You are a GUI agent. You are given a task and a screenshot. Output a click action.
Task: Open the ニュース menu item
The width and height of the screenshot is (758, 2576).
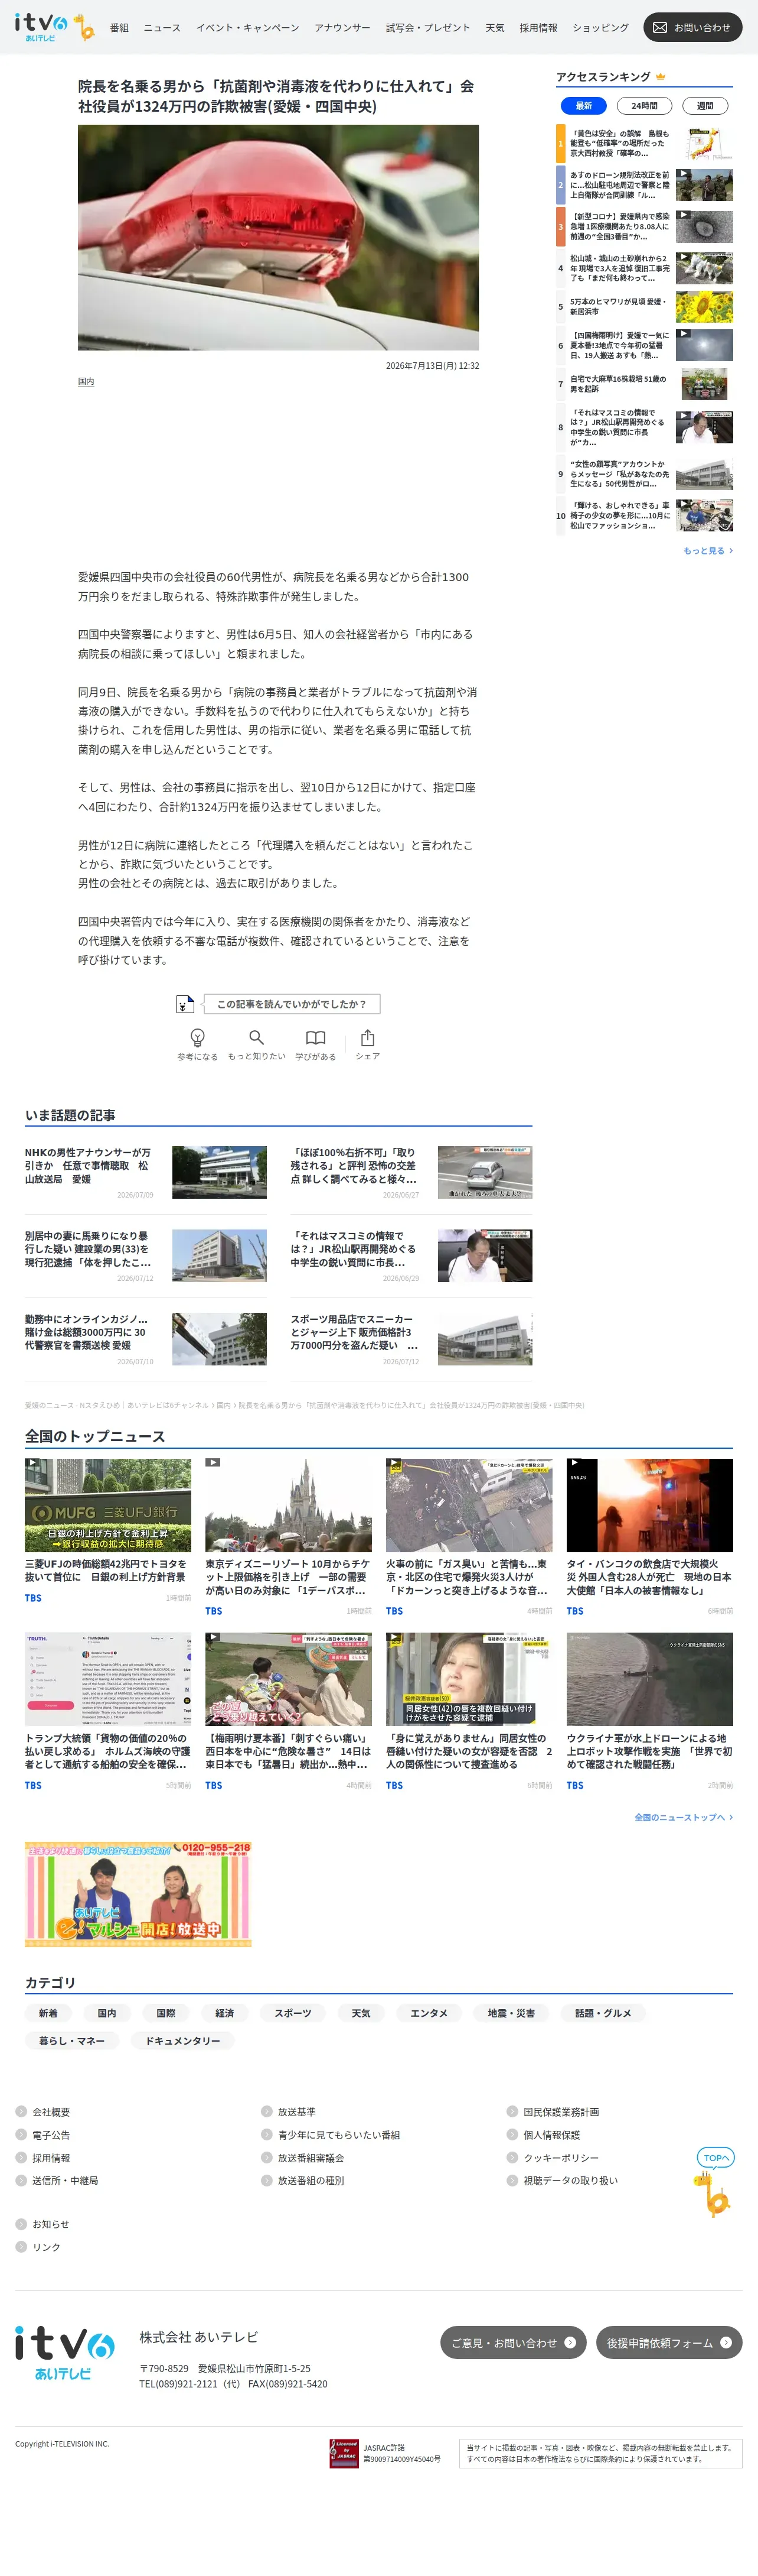point(162,28)
